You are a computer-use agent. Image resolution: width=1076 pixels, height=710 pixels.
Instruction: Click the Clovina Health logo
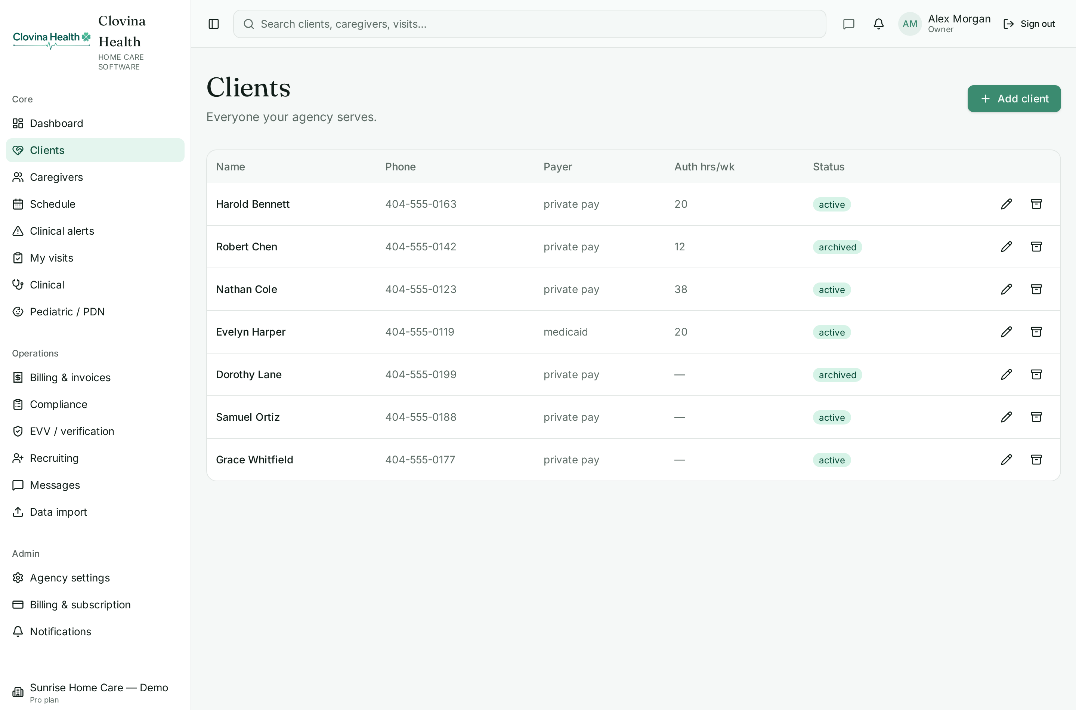point(52,40)
